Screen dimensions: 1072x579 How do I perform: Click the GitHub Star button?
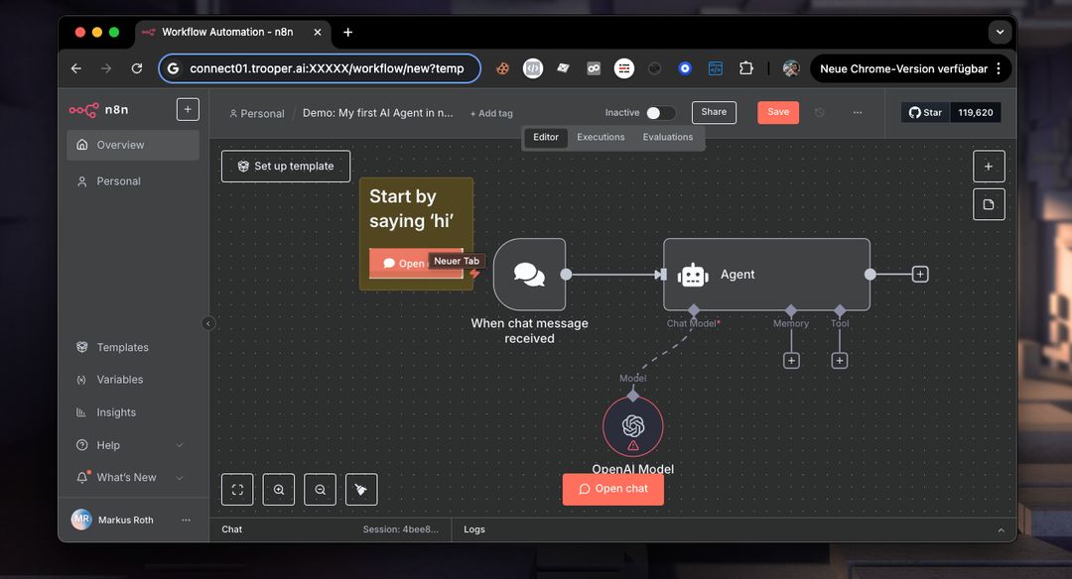point(926,113)
